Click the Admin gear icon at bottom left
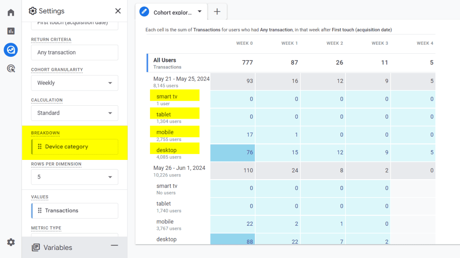460x258 pixels. pos(10,242)
